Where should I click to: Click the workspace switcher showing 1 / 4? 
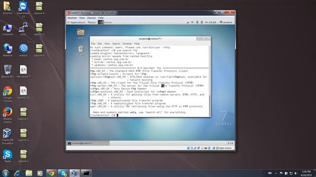point(230,143)
